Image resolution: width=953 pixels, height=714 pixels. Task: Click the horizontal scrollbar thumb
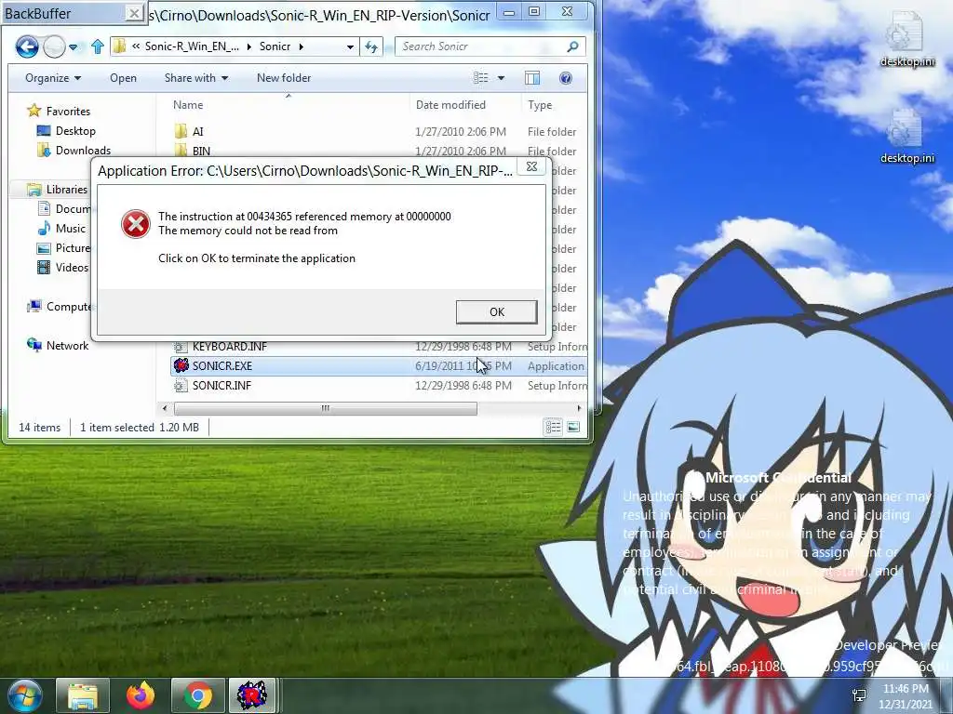pos(325,409)
